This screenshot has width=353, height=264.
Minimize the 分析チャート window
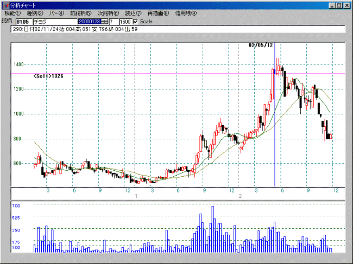(x=332, y=5)
